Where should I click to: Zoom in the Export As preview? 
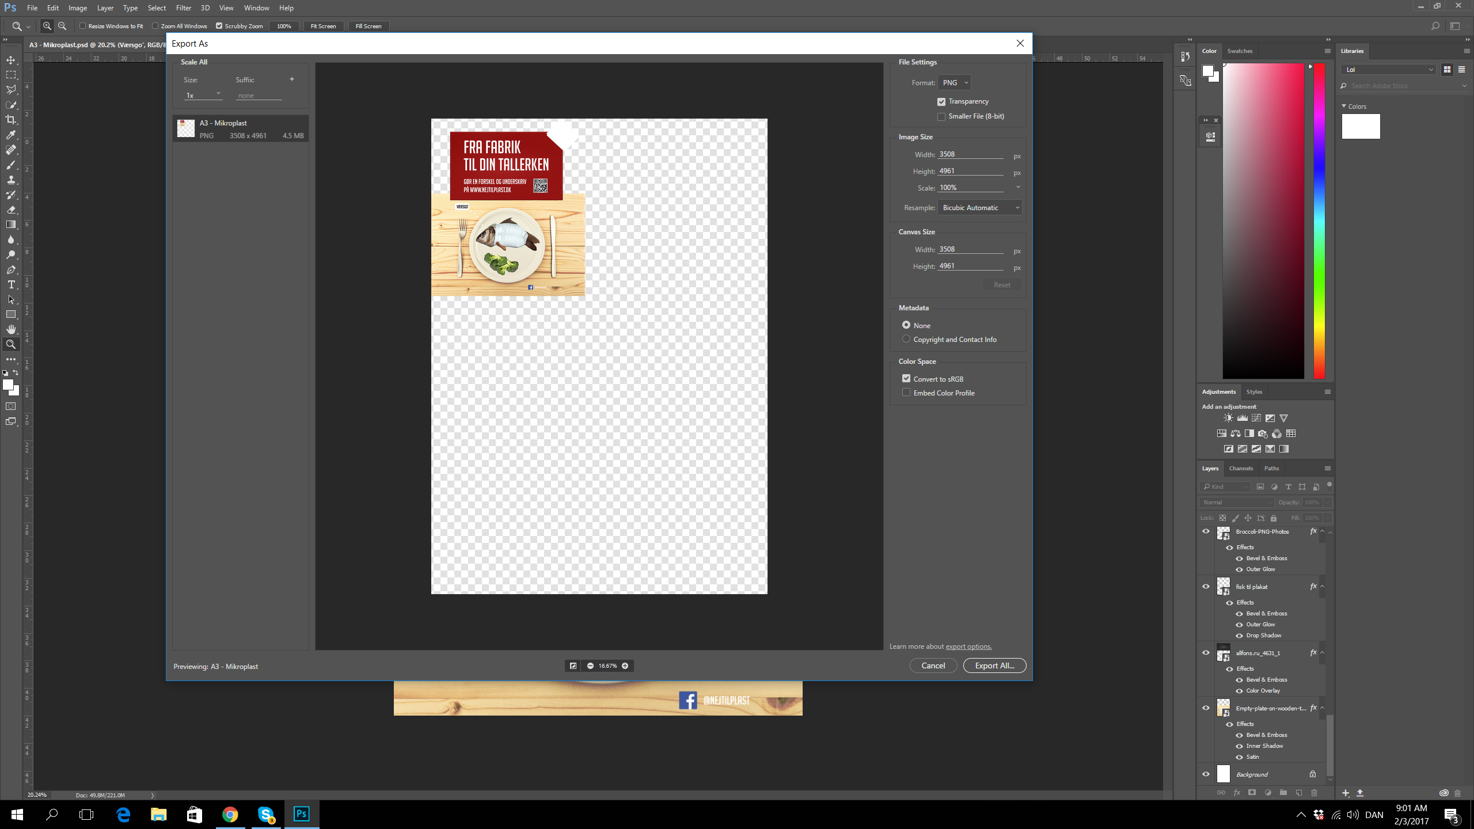click(625, 666)
